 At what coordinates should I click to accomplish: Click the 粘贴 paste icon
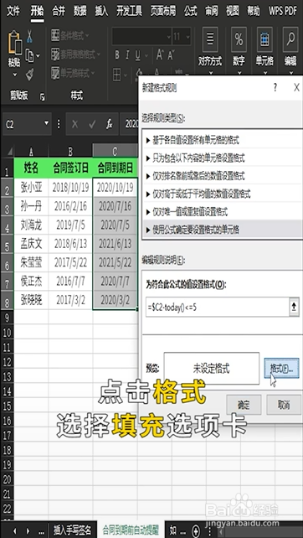pyautogui.click(x=15, y=43)
